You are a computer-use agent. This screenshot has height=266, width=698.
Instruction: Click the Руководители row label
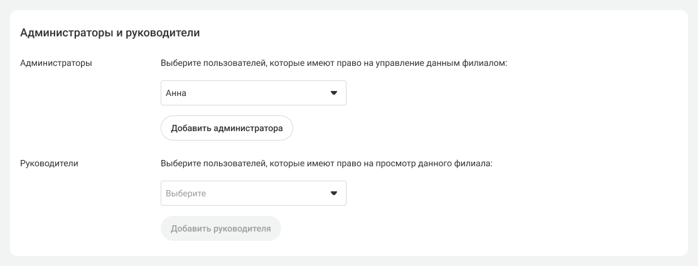tap(50, 163)
